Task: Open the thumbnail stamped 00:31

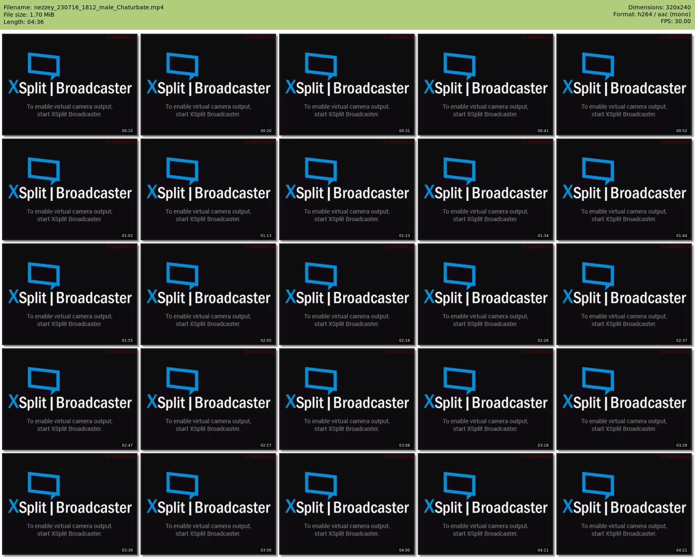Action: 347,85
